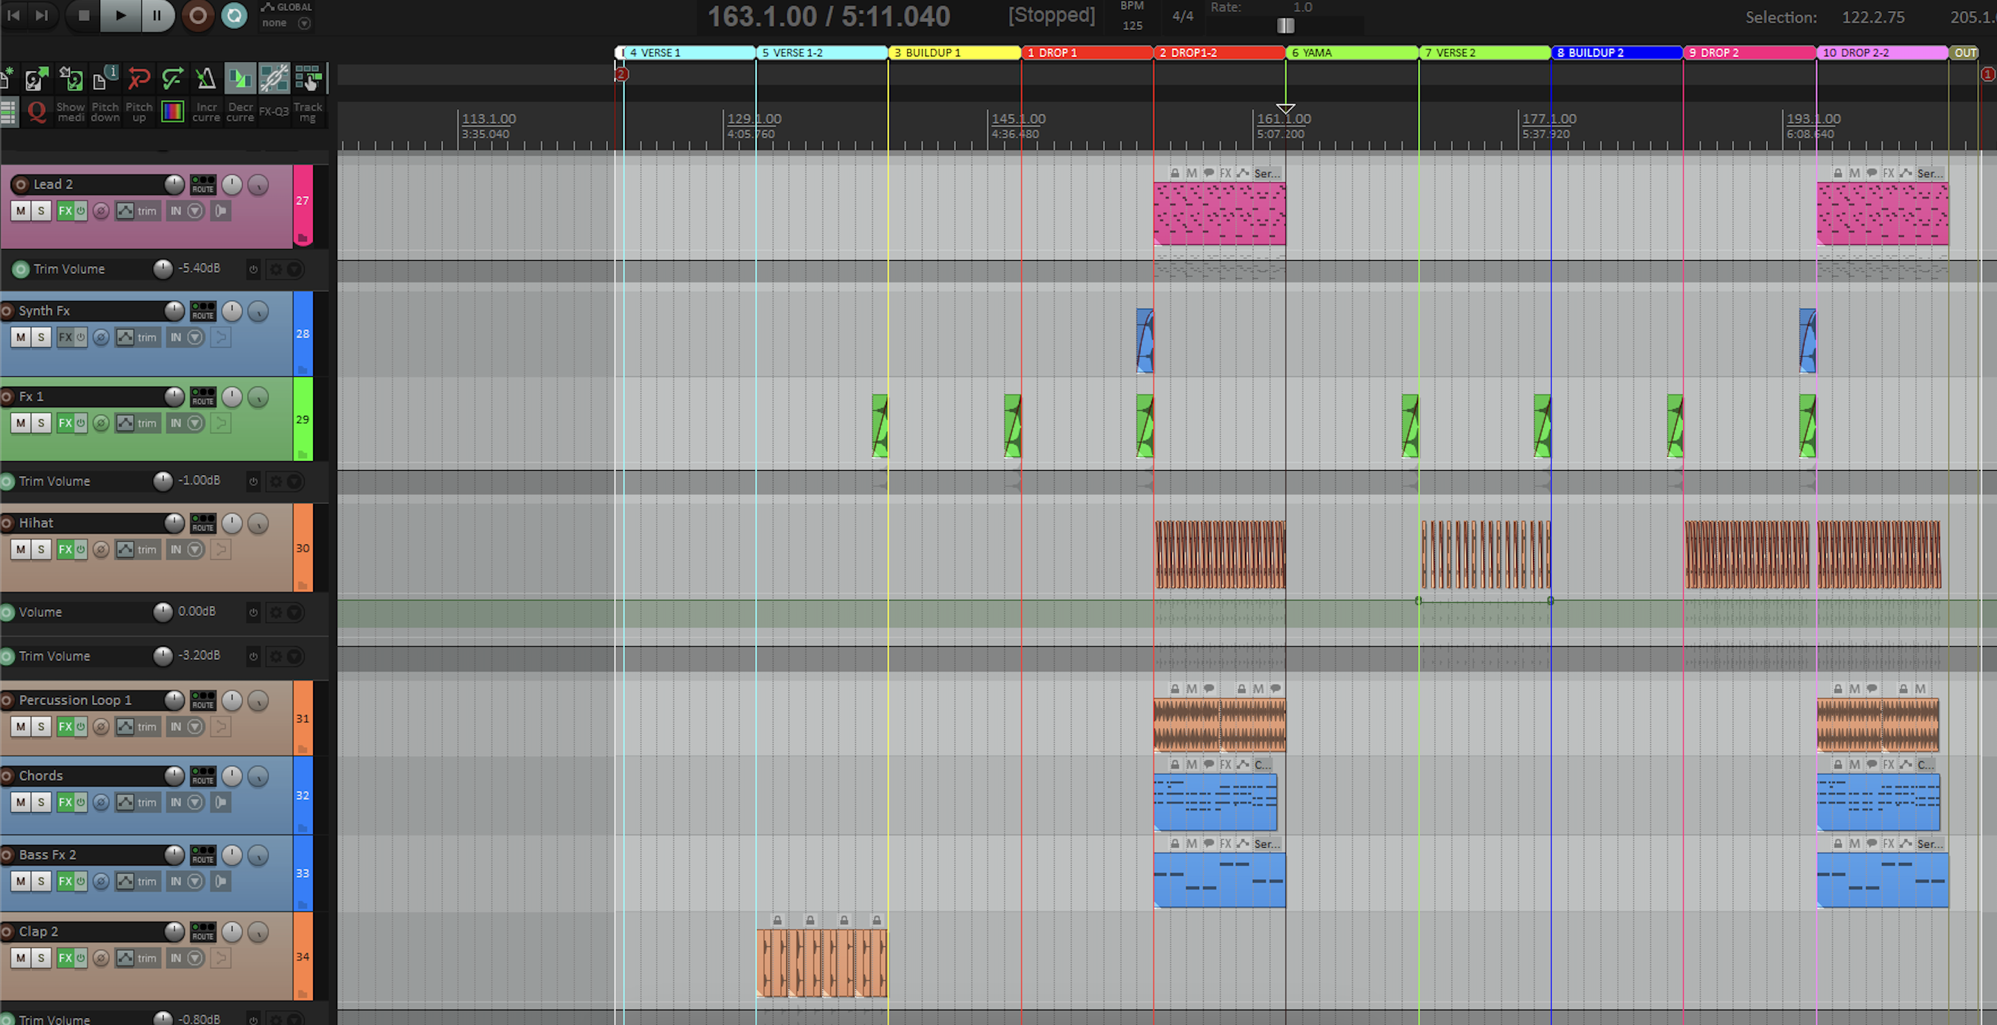
Task: Click the Percussion Loop 1 phase icon
Action: [x=101, y=727]
